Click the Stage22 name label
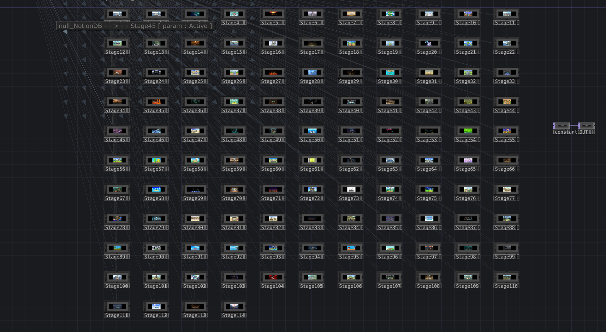Image resolution: width=606 pixels, height=332 pixels. point(505,52)
